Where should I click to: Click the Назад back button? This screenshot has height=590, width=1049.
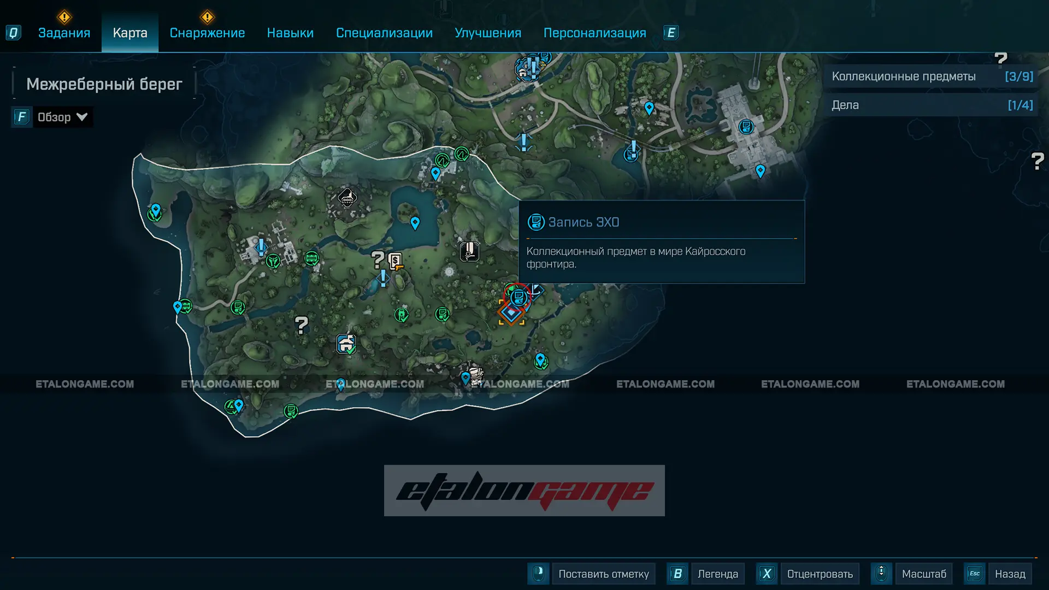[x=1009, y=574]
